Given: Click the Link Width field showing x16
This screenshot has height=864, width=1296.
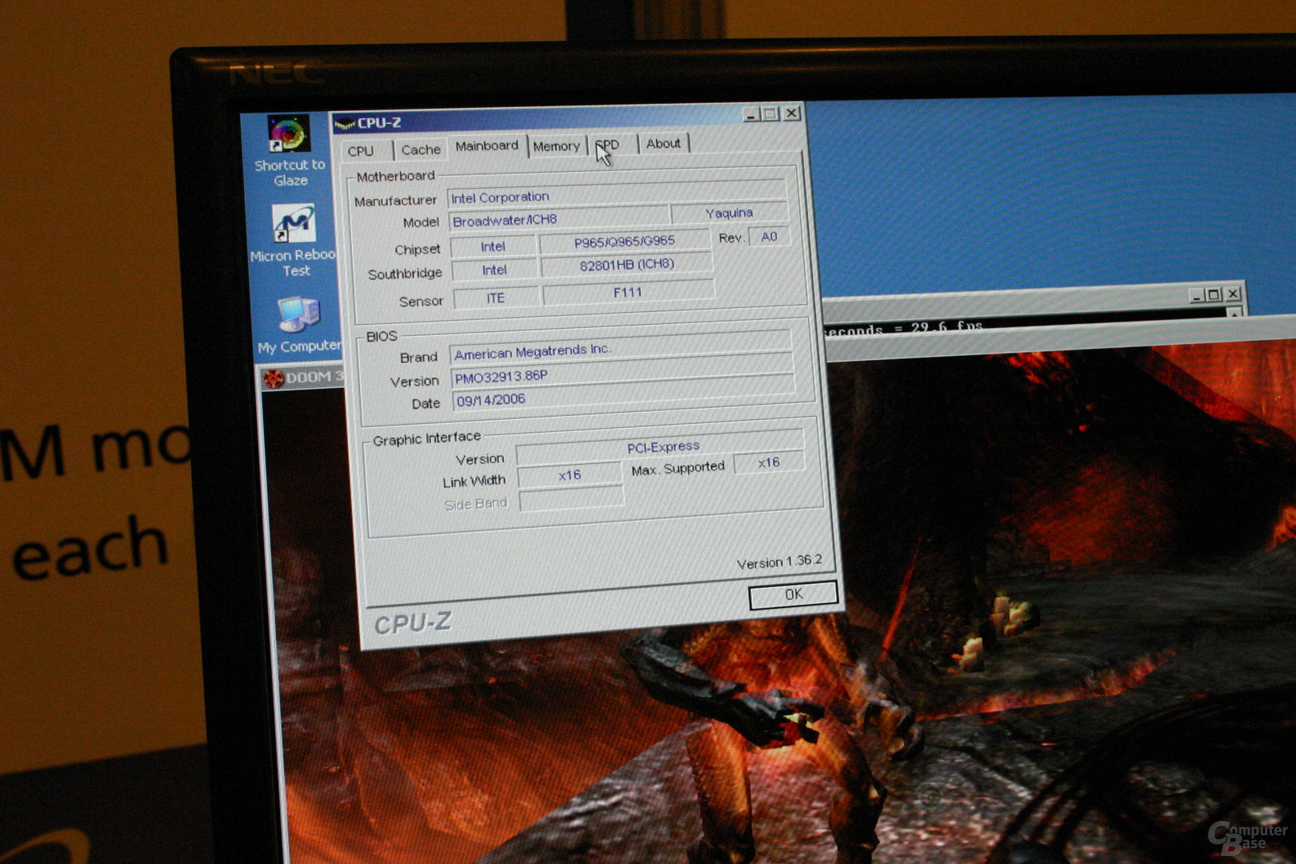Looking at the screenshot, I should tap(570, 475).
